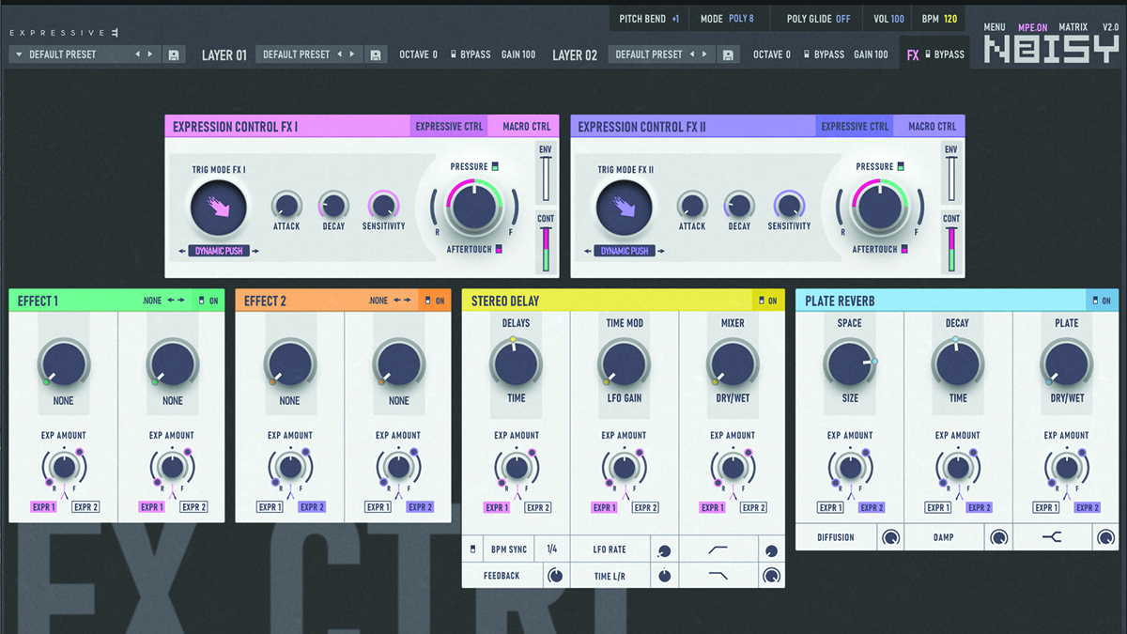This screenshot has width=1127, height=634.
Task: Click the LFO Rate small knob
Action: point(665,550)
